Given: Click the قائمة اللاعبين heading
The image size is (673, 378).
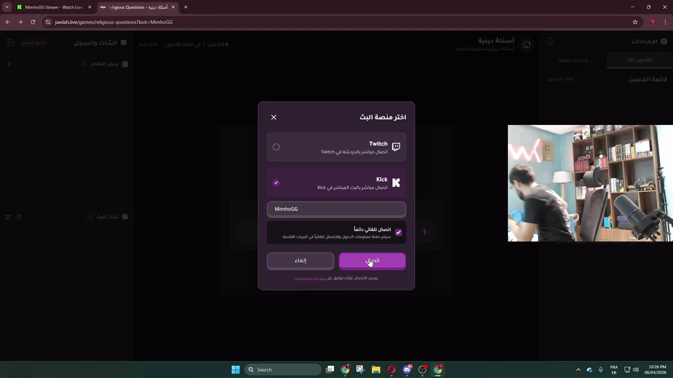Looking at the screenshot, I should point(648,79).
